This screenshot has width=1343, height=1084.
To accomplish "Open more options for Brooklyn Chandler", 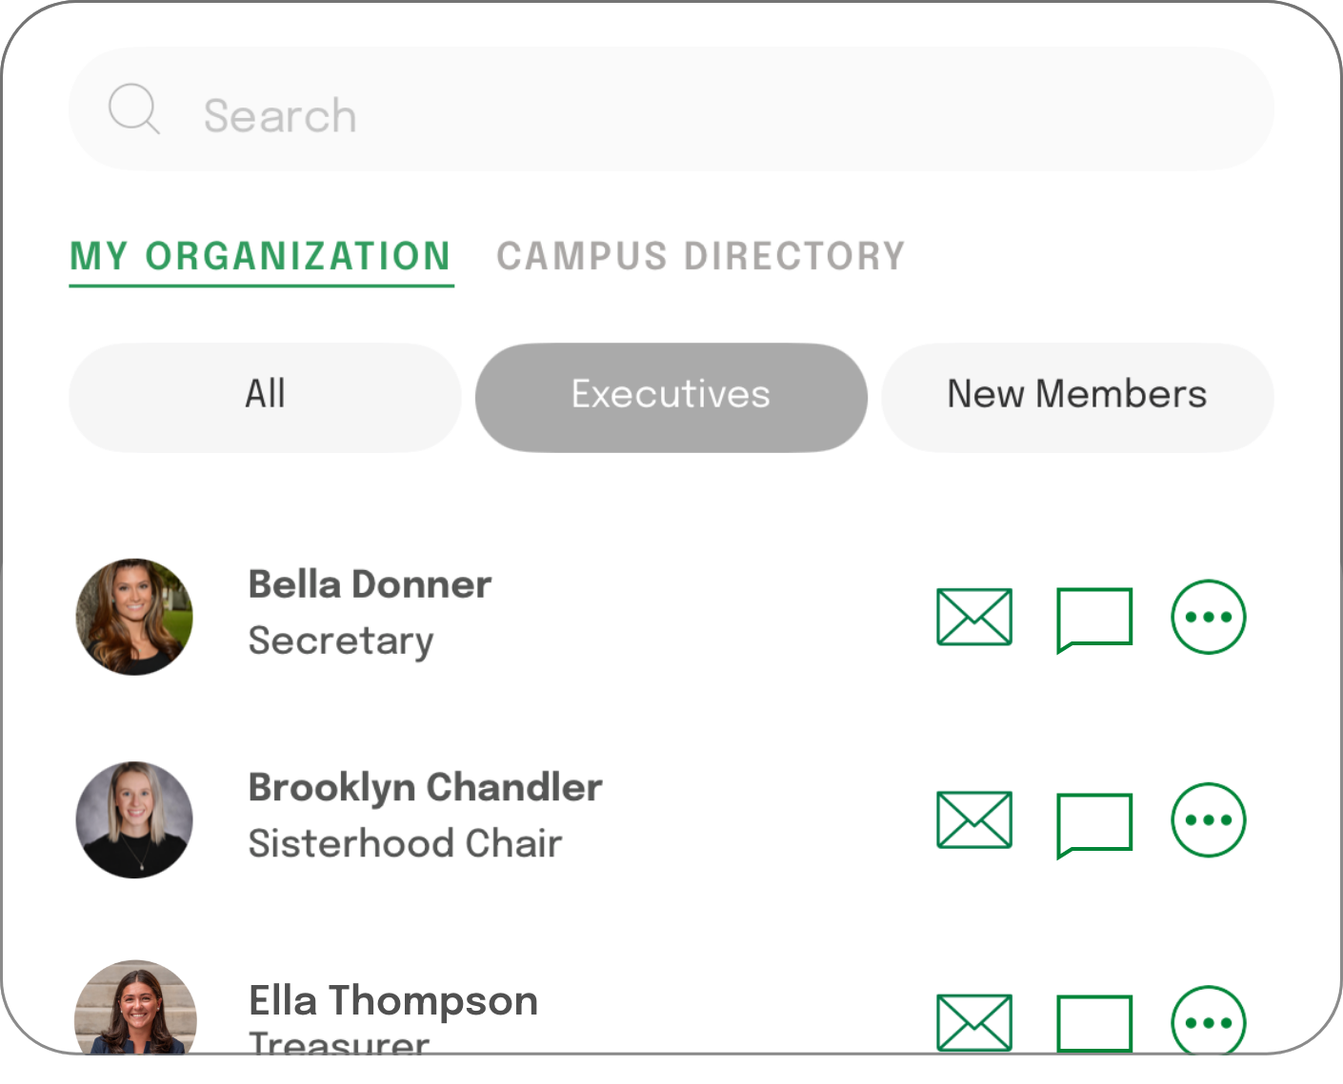I will pyautogui.click(x=1208, y=819).
